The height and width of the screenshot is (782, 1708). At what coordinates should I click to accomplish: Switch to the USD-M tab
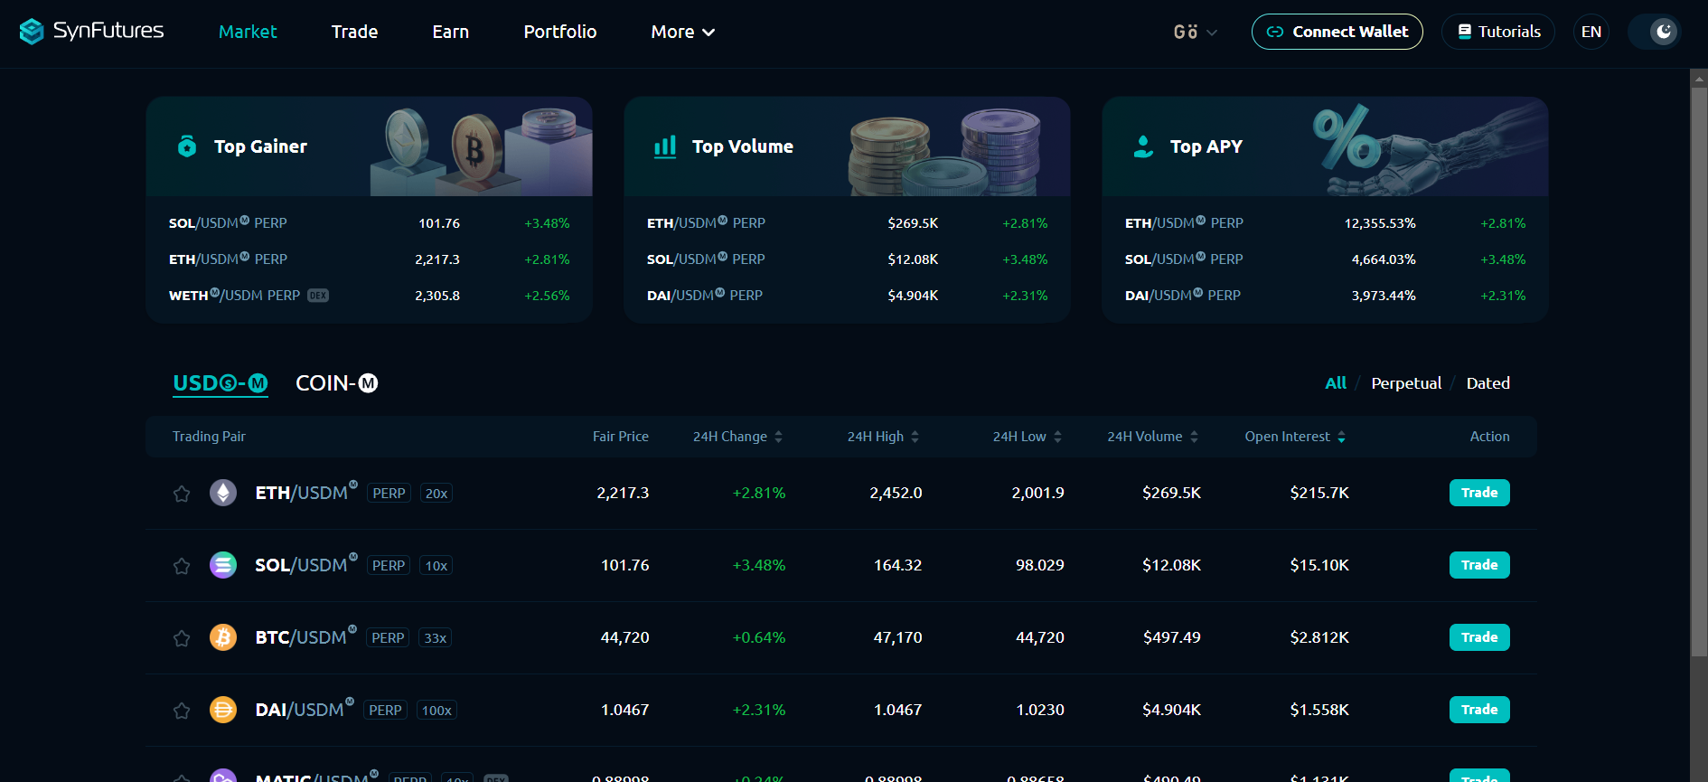[x=221, y=383]
